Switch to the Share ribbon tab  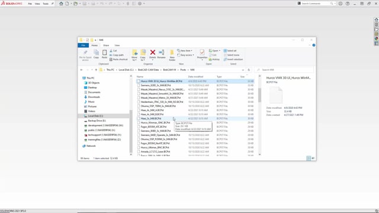(x=106, y=46)
